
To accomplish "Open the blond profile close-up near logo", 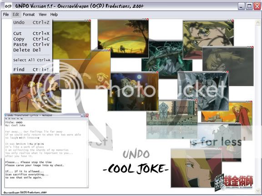I will pyautogui.click(x=196, y=168).
